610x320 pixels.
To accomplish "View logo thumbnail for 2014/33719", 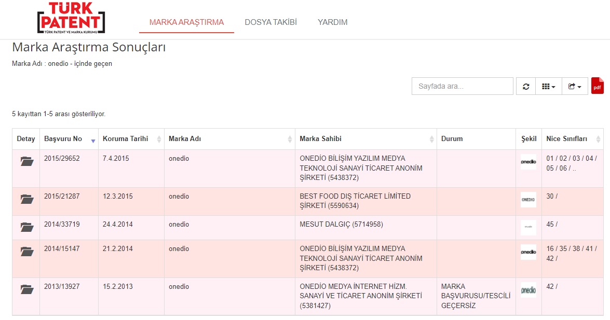I will tap(528, 228).
